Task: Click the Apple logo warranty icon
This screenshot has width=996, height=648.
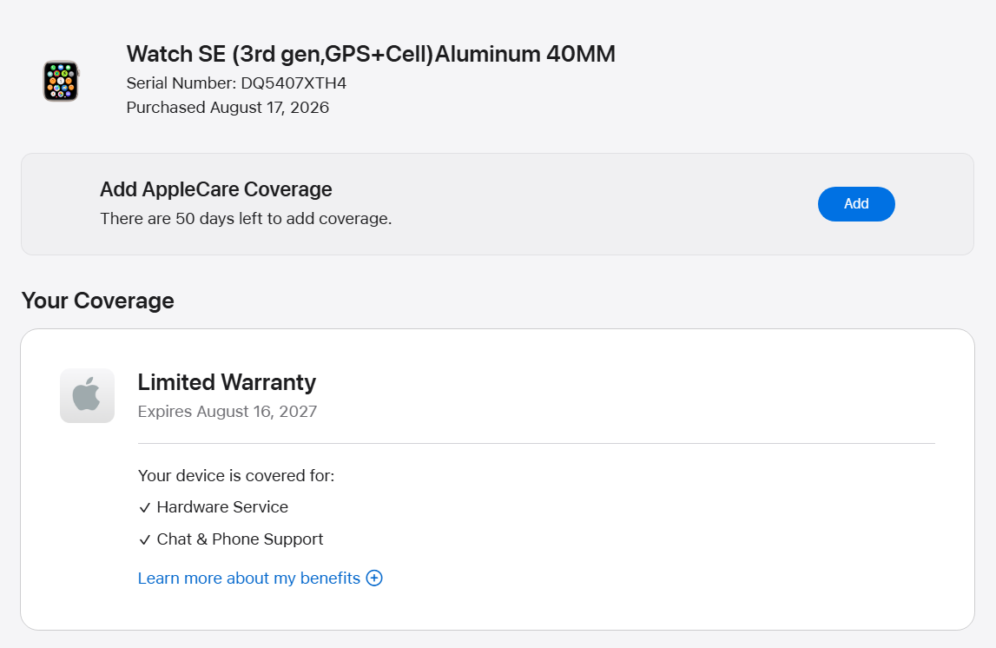Action: (x=87, y=396)
